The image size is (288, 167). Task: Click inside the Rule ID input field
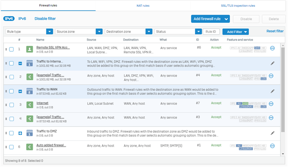pos(211,32)
